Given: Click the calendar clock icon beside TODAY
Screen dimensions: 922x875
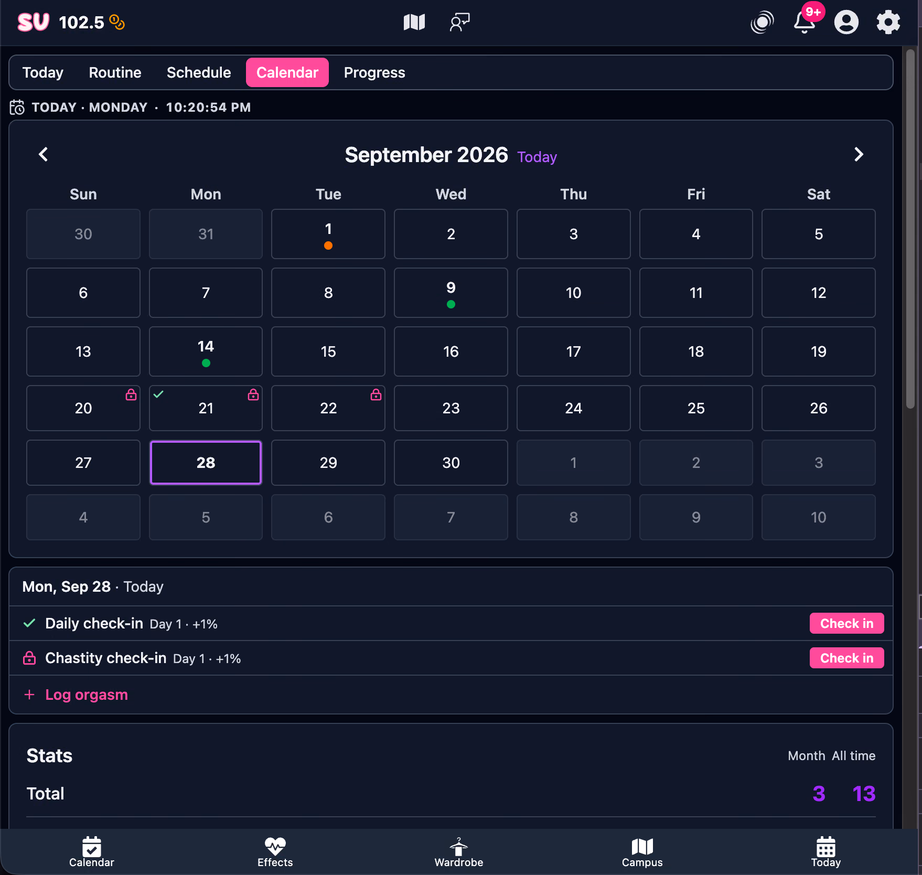Looking at the screenshot, I should 17,107.
